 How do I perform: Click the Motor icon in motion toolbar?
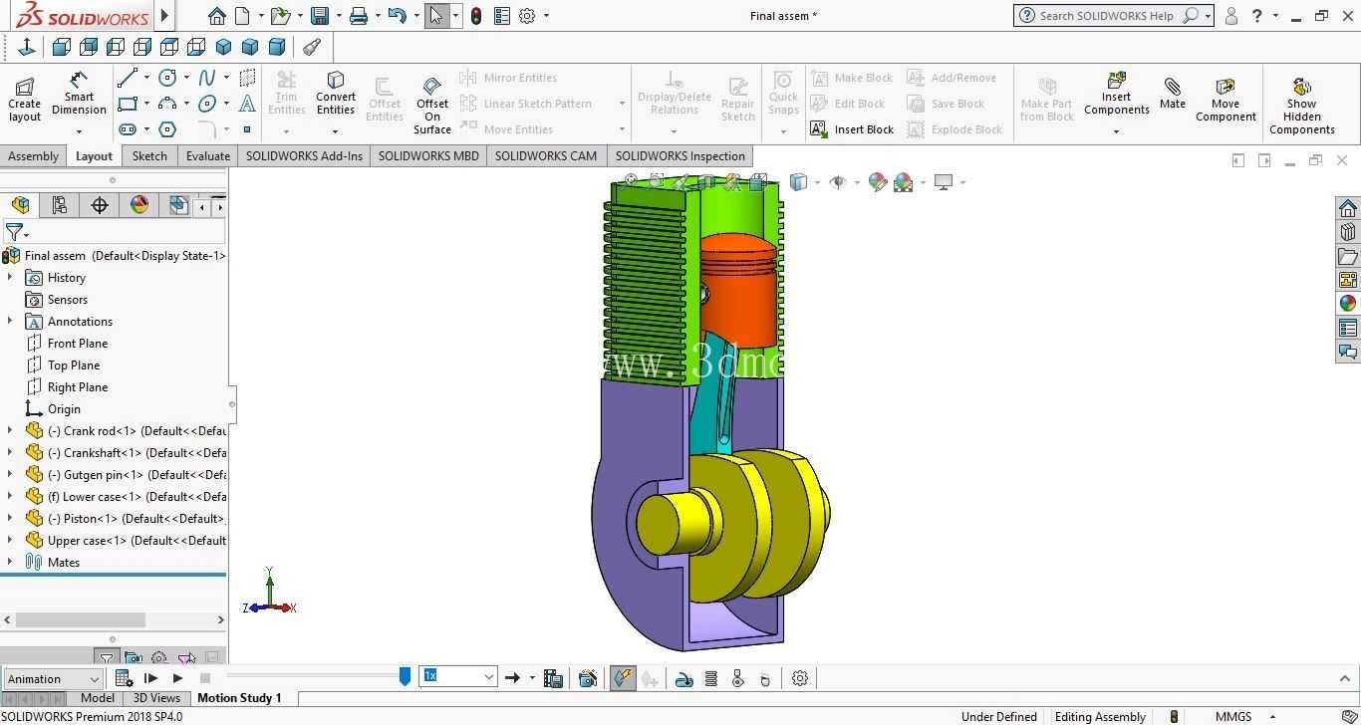click(683, 678)
